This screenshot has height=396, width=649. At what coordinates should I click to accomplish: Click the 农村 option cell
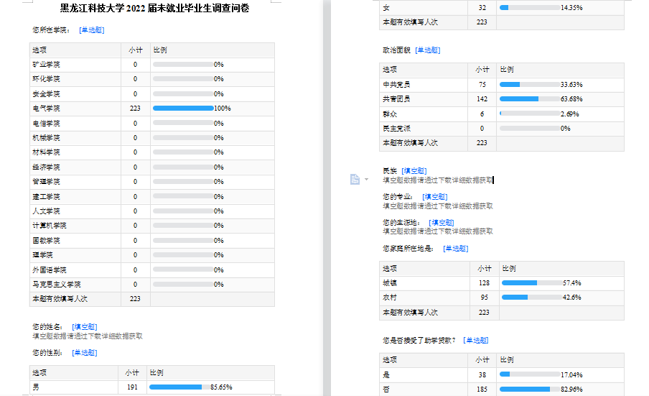[391, 298]
